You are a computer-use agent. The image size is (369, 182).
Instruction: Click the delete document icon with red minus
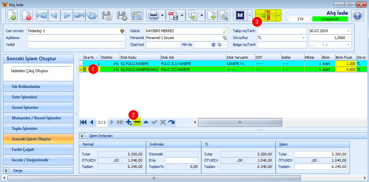tap(27, 16)
